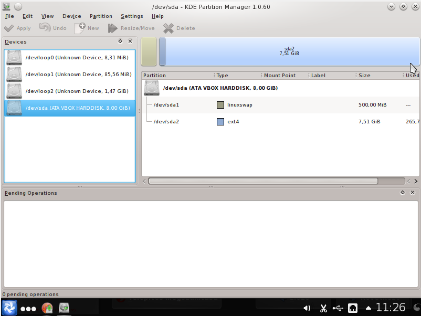Click the 0 pending operations status text
The height and width of the screenshot is (316, 421).
pyautogui.click(x=30, y=294)
